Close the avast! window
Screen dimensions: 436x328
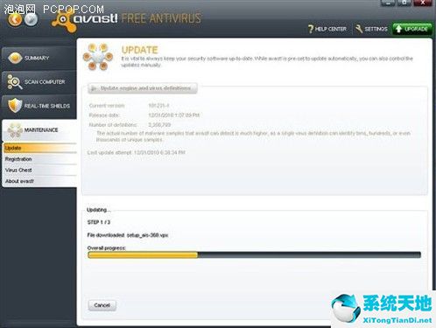tap(422, 3)
